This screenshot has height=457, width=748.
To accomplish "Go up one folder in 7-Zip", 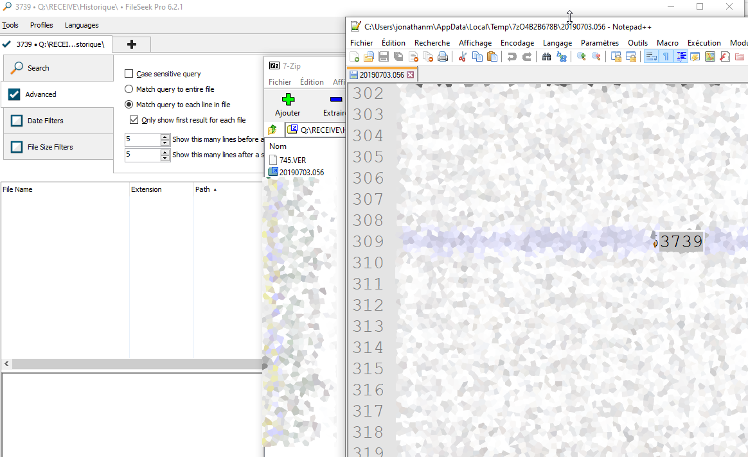I will tap(272, 130).
